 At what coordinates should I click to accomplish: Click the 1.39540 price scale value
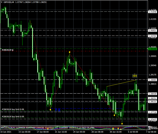click(x=152, y=65)
